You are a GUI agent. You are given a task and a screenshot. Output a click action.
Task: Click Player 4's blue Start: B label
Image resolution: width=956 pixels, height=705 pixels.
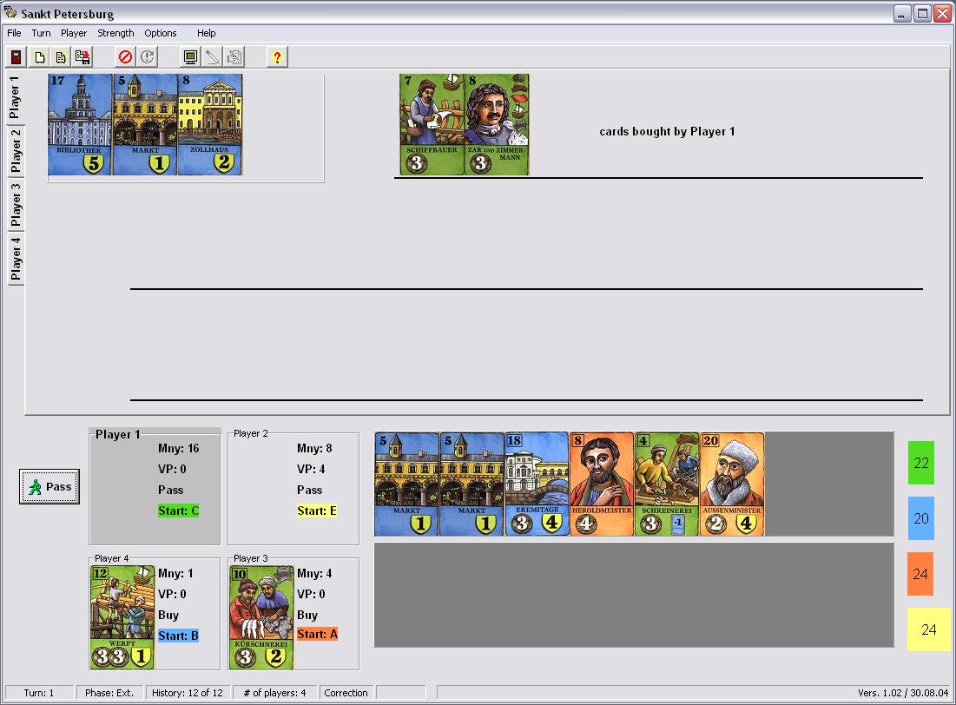pyautogui.click(x=178, y=636)
